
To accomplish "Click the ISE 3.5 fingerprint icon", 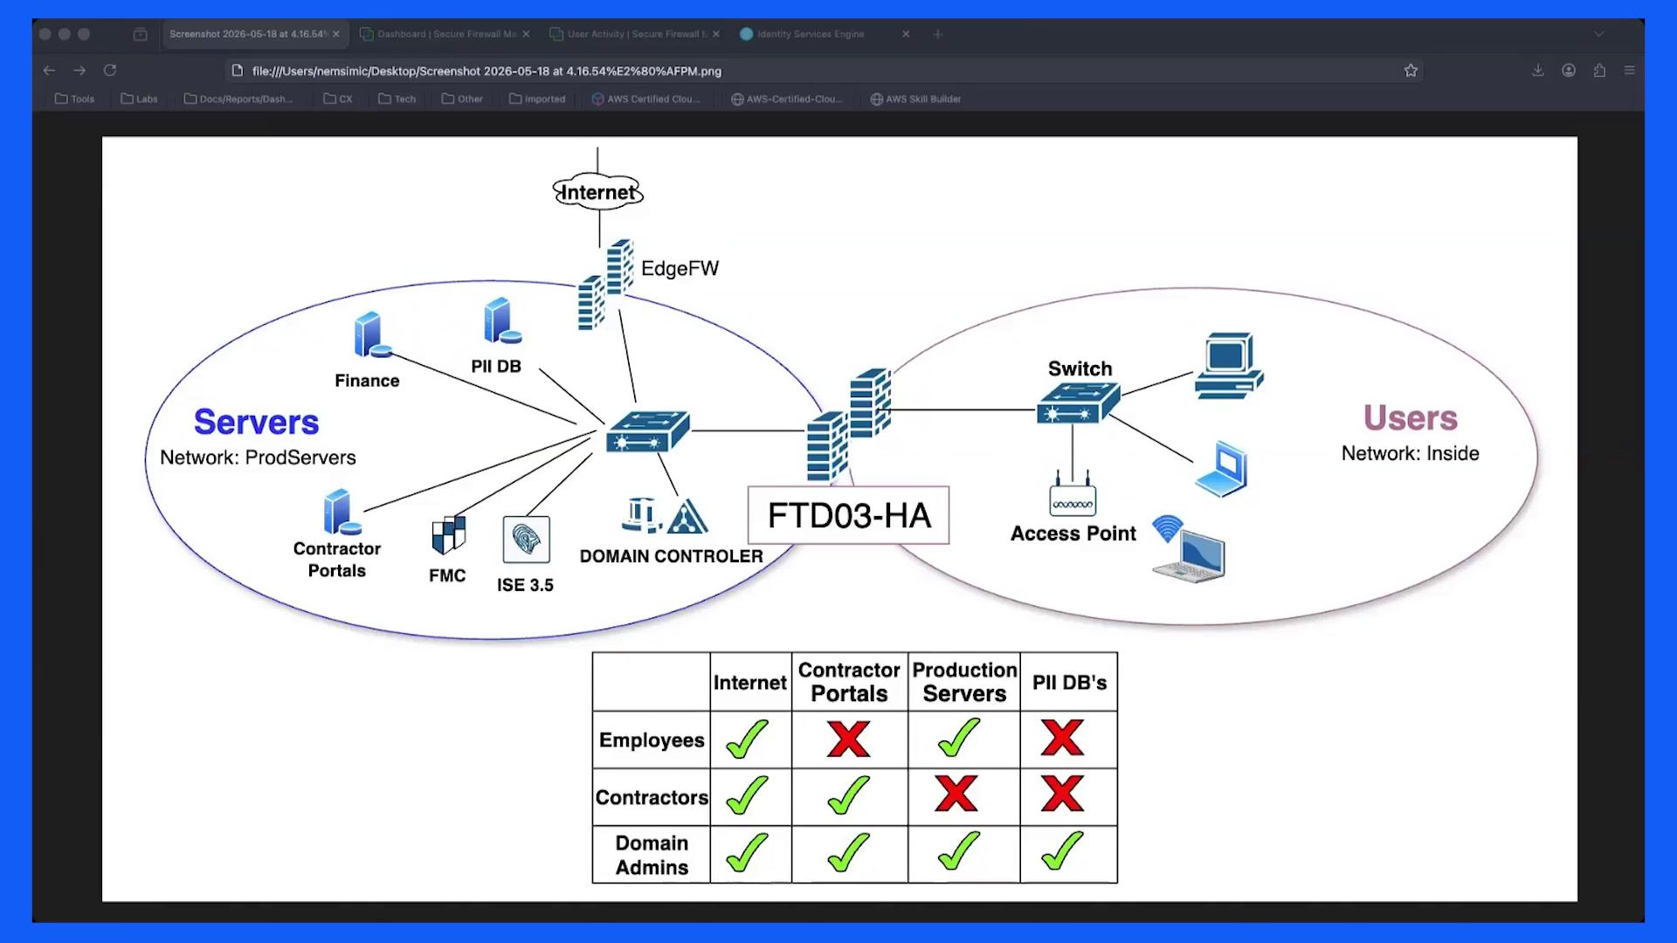I will 526,540.
